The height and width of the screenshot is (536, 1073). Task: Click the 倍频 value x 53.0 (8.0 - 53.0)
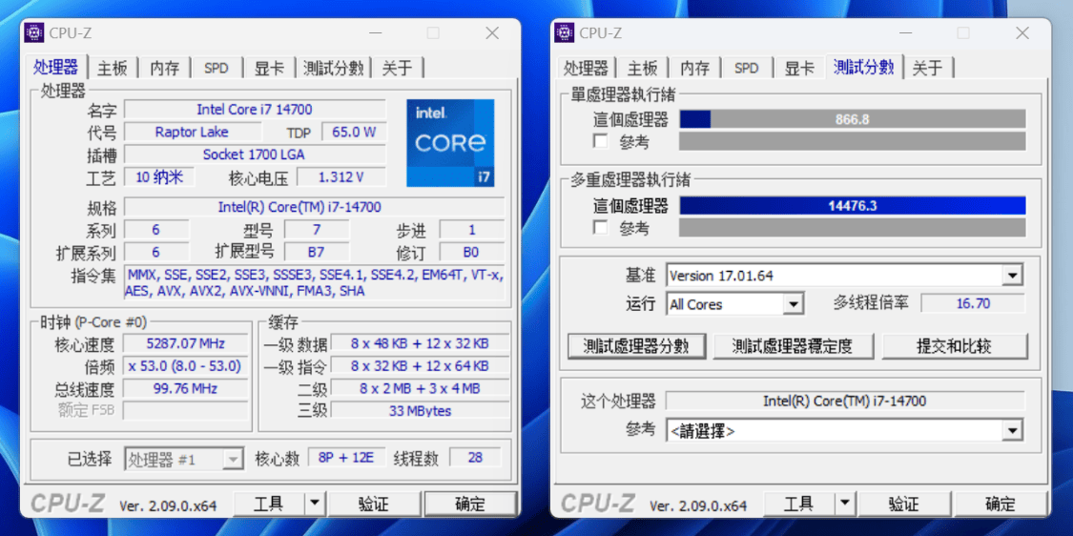186,366
